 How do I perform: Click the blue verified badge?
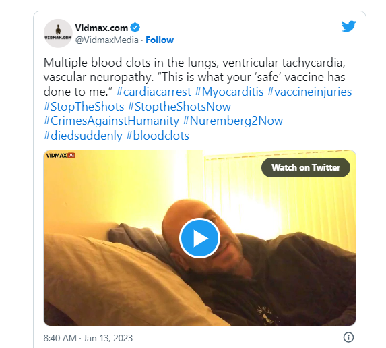135,28
